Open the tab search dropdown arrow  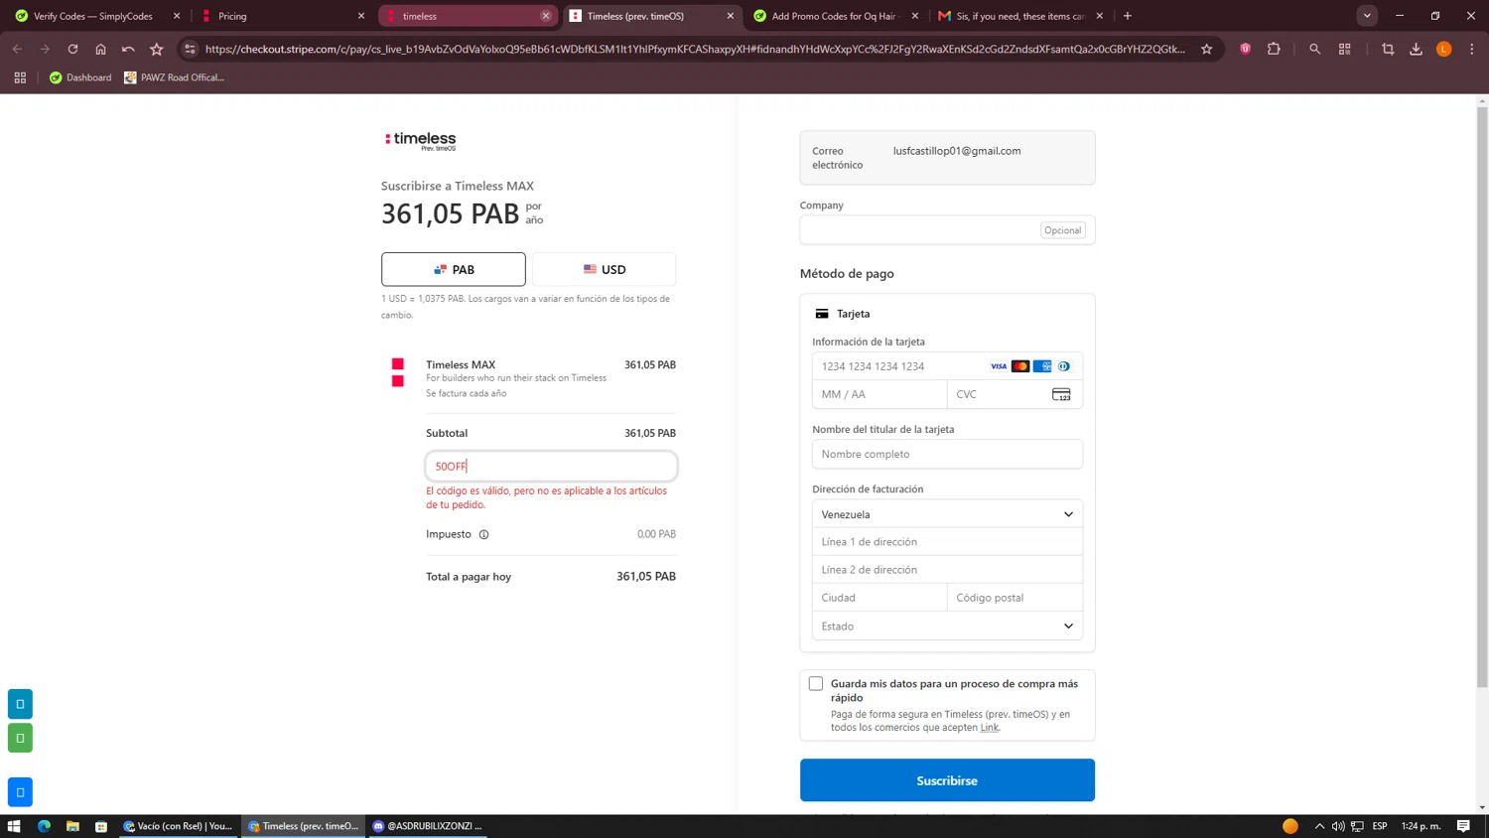click(1367, 16)
